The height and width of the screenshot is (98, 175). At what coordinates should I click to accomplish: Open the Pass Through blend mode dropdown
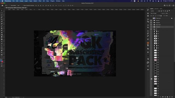(156, 13)
